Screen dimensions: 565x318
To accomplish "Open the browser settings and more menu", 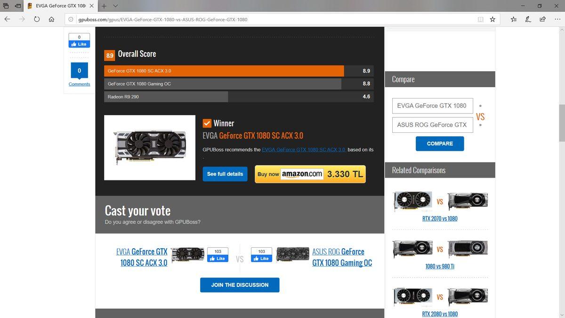I will [557, 19].
